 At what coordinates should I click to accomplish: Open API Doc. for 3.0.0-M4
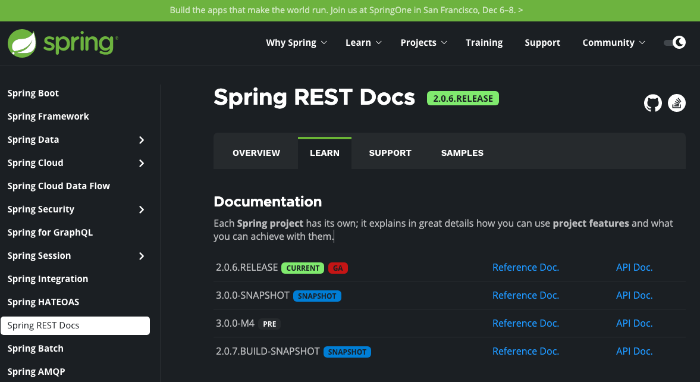(635, 323)
